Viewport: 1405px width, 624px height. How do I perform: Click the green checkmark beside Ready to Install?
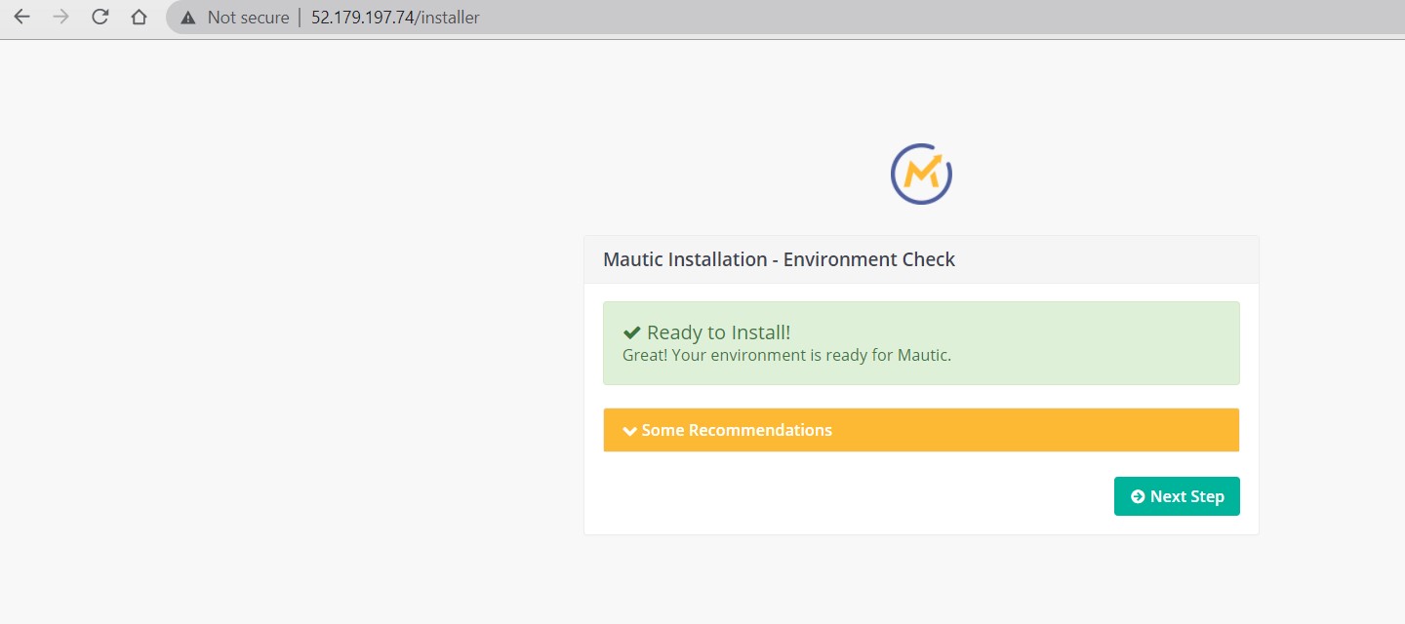tap(631, 332)
